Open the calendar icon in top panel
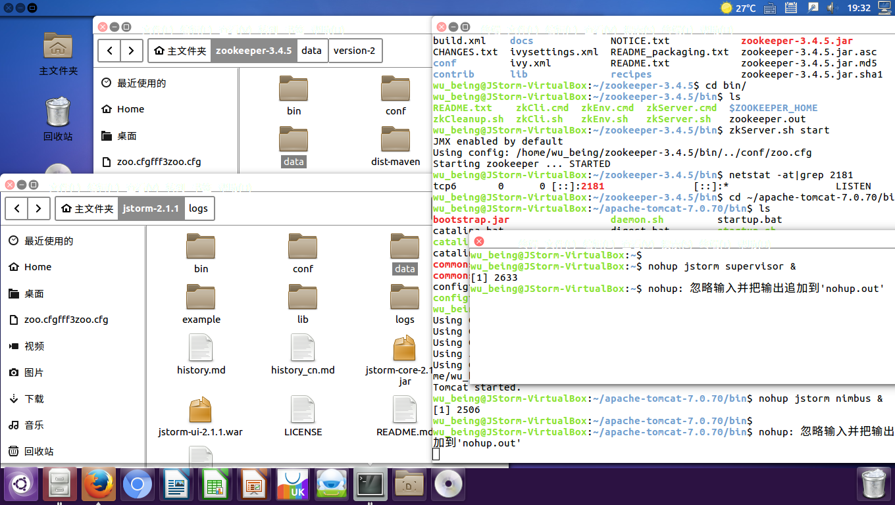 (x=792, y=8)
